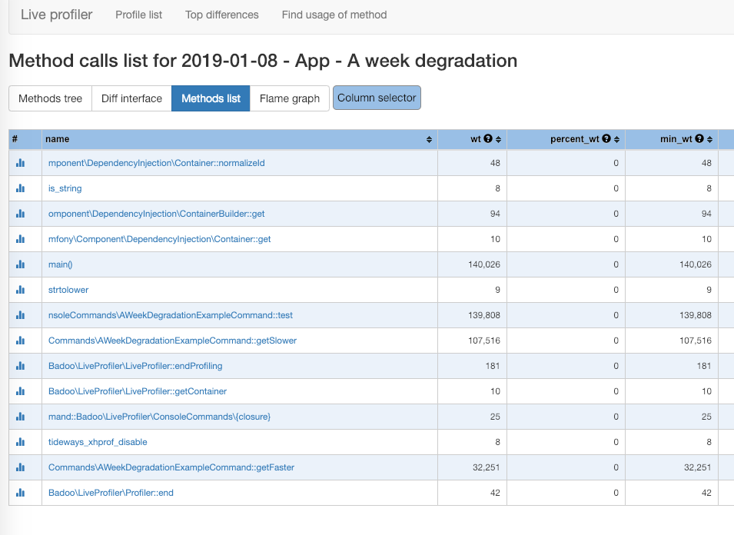This screenshot has width=734, height=535.
Task: Click the help question mark on wt column
Action: [488, 139]
